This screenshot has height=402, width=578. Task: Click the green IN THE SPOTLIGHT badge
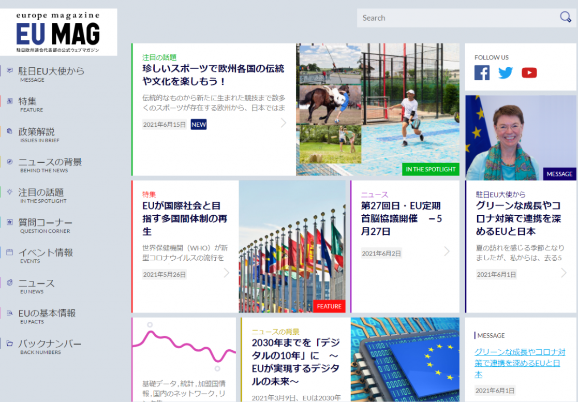click(431, 169)
